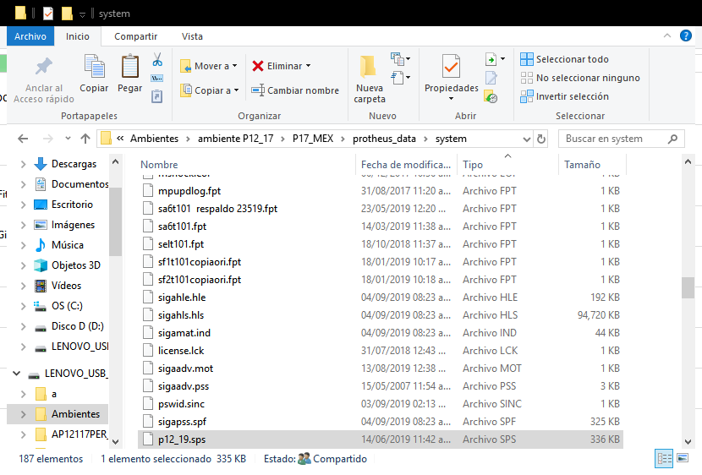Screen dimensions: 702x475
Task: Select the file sigamat.ind
Action: (184, 333)
